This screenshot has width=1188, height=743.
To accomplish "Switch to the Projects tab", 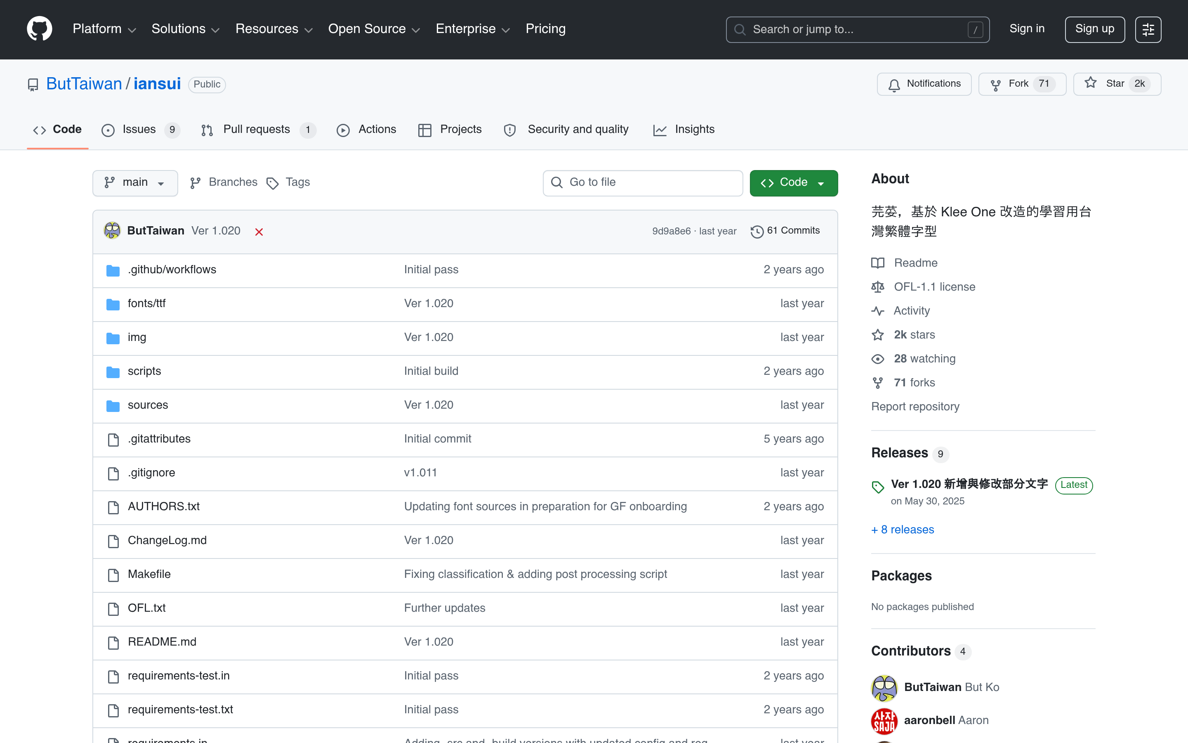I will tap(450, 130).
